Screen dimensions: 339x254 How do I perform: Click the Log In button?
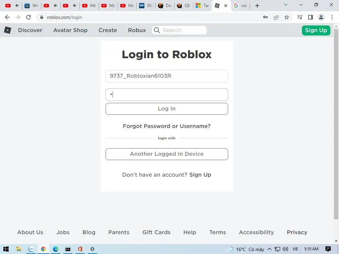pyautogui.click(x=167, y=108)
